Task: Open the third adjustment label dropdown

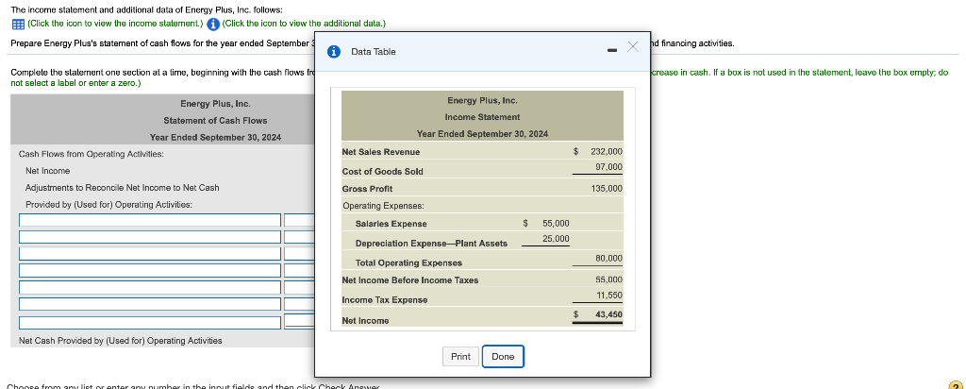Action: click(x=150, y=253)
